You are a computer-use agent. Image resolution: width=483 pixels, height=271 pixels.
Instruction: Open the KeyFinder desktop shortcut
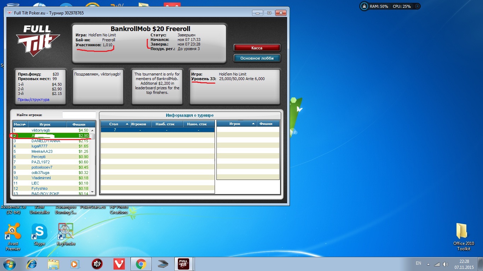point(66,235)
